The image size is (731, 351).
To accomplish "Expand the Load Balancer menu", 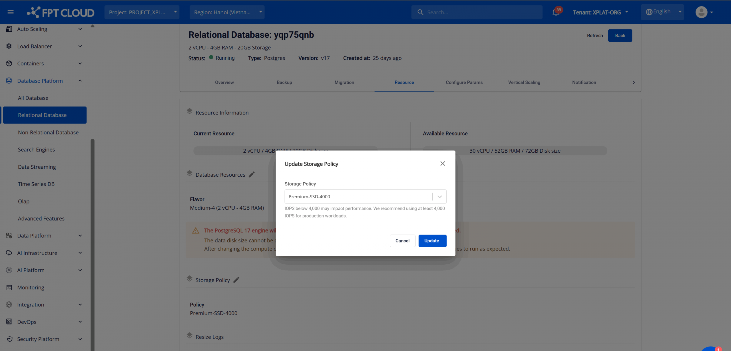I will [x=80, y=46].
